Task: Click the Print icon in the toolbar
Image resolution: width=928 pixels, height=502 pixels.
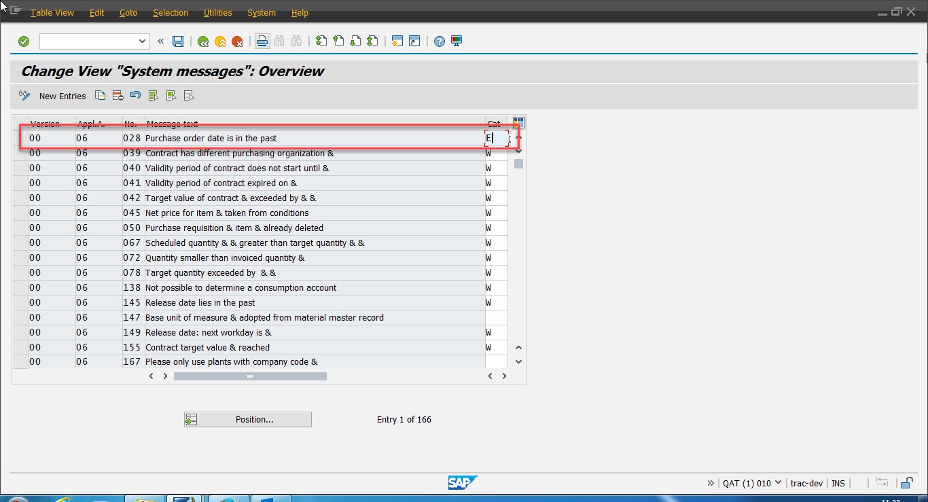Action: coord(262,41)
